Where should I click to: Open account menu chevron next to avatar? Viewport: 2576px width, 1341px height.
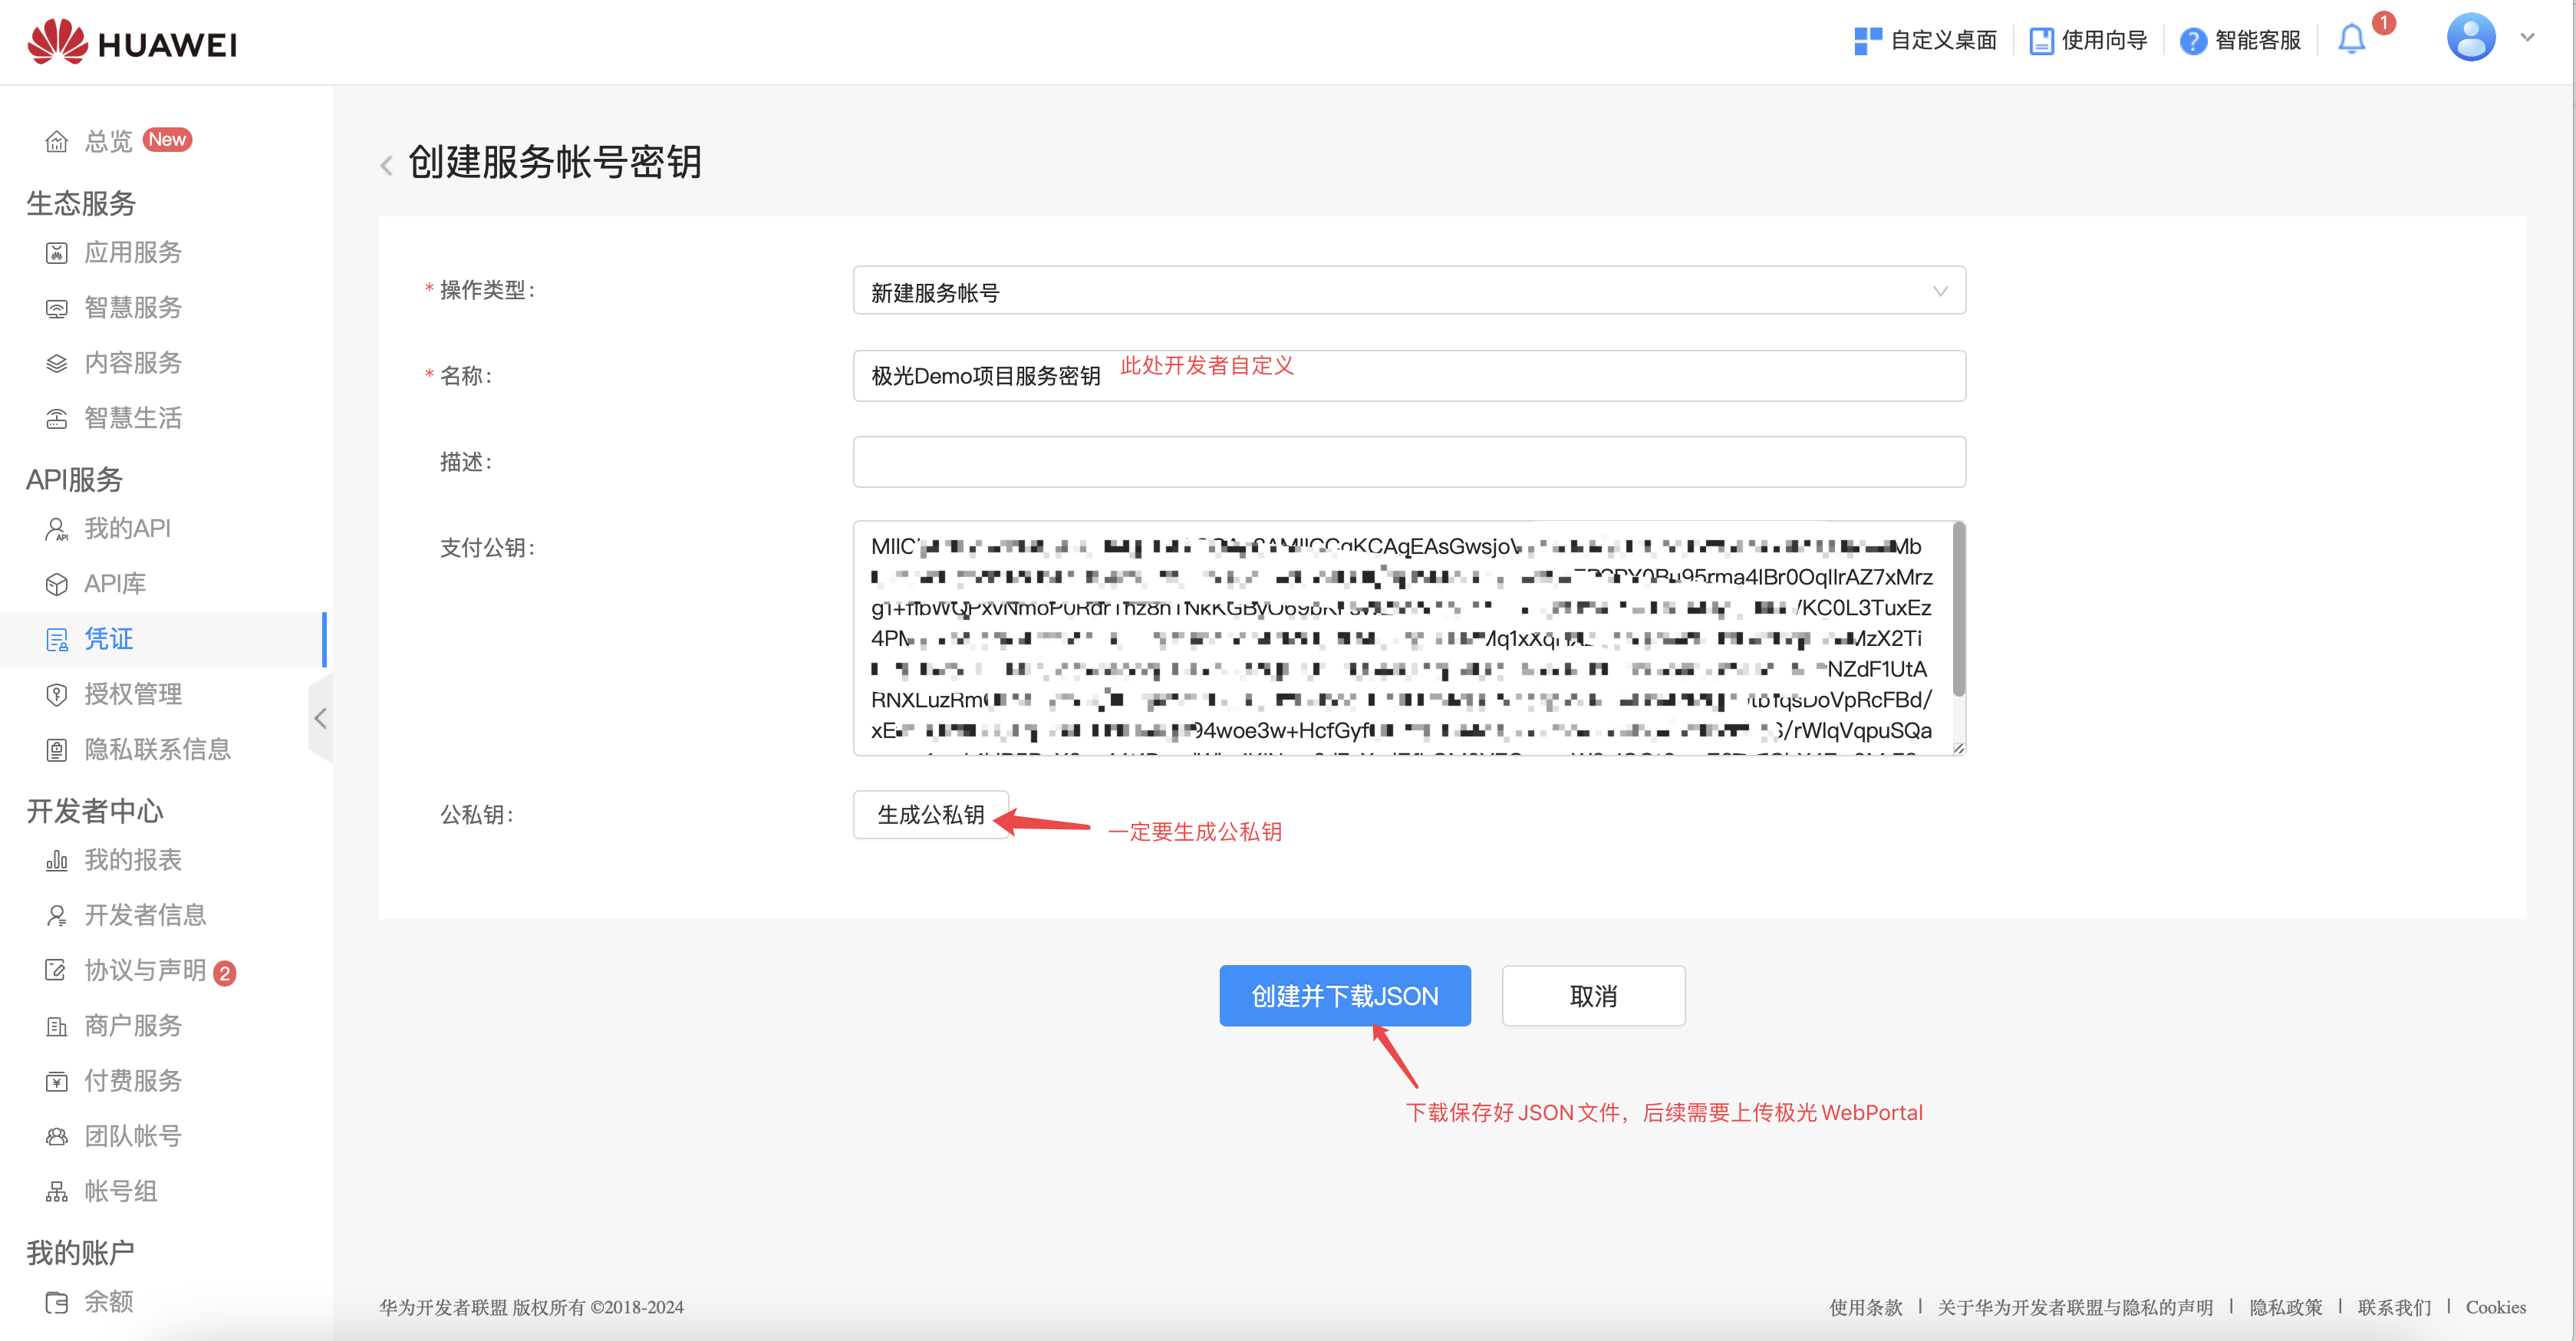point(2527,38)
